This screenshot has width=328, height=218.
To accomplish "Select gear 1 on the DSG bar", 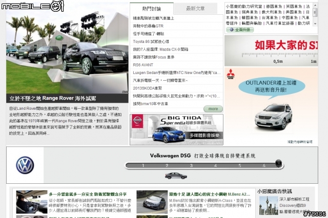I will 143,165.
